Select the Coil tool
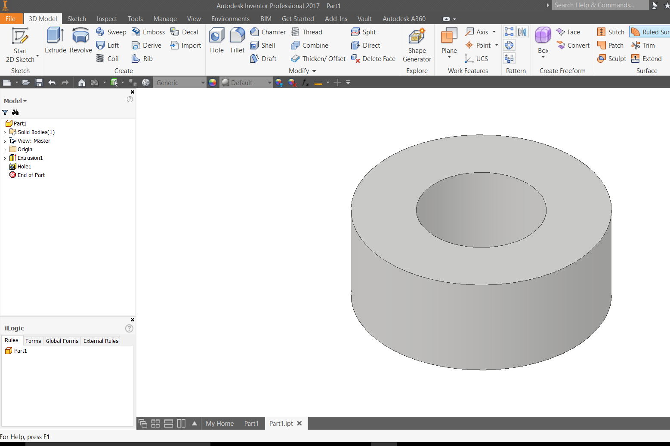 pos(108,59)
